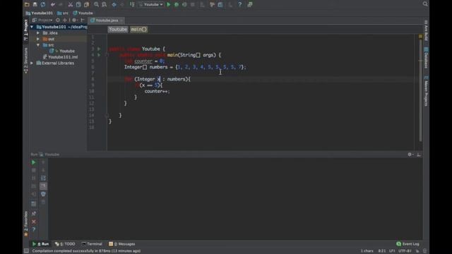
Task: Click the Youtube class breadcrumb in editor
Action: point(118,29)
